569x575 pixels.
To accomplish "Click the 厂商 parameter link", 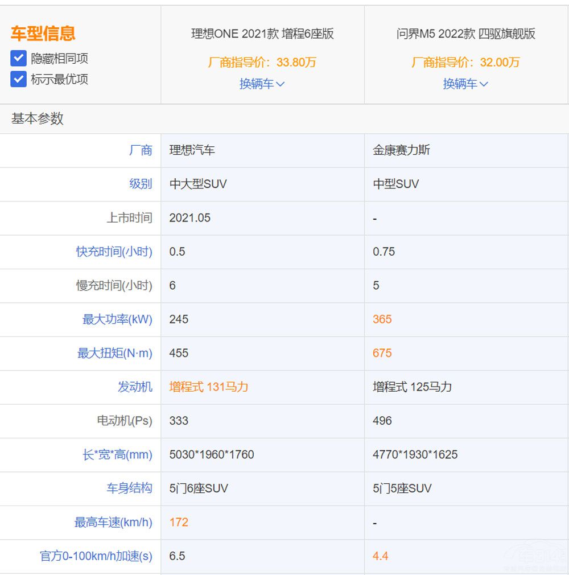I will (141, 150).
